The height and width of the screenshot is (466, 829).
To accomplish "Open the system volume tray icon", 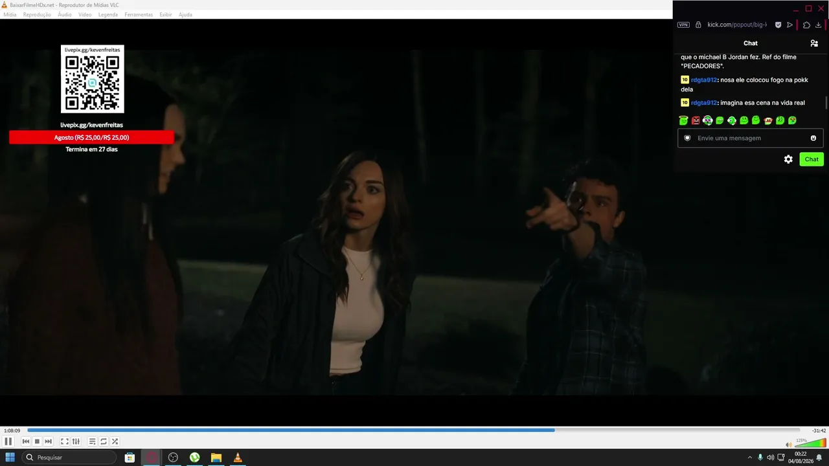I will pos(771,458).
